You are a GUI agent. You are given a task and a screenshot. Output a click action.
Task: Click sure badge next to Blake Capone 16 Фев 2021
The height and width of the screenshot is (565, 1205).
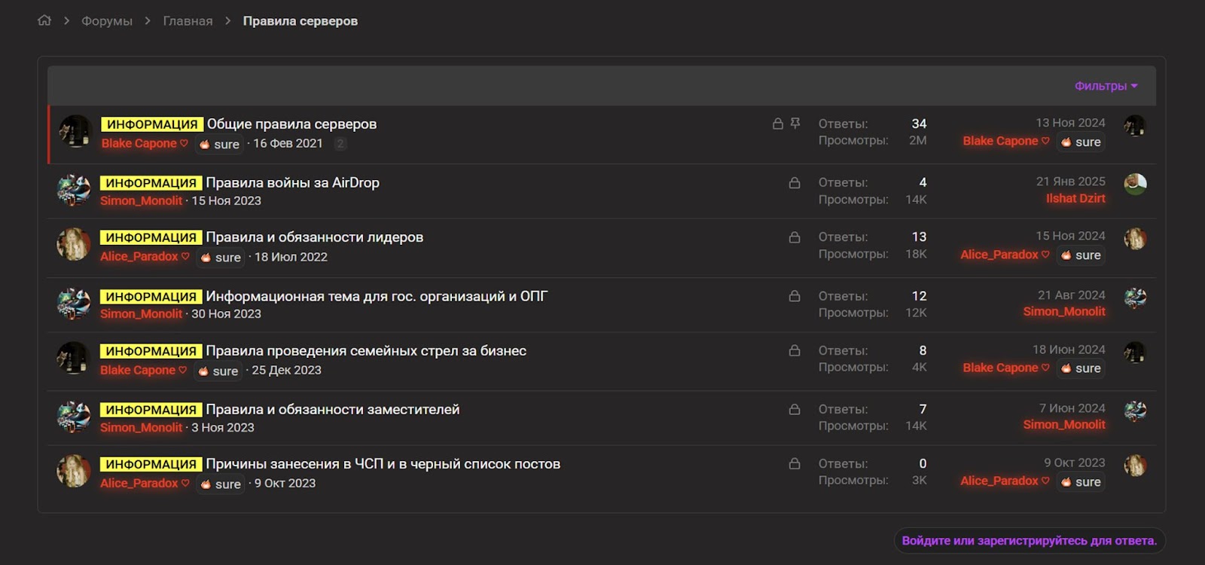pos(220,144)
